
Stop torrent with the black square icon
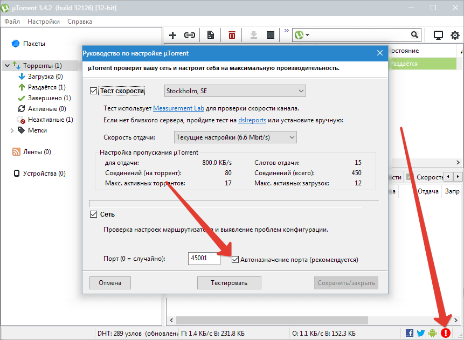[x=271, y=35]
